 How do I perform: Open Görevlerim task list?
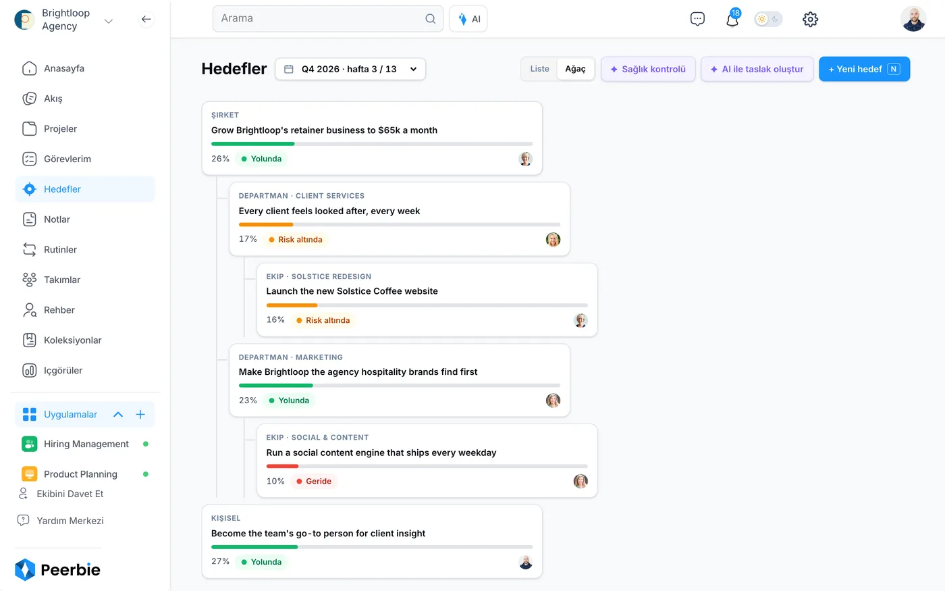tap(85, 159)
